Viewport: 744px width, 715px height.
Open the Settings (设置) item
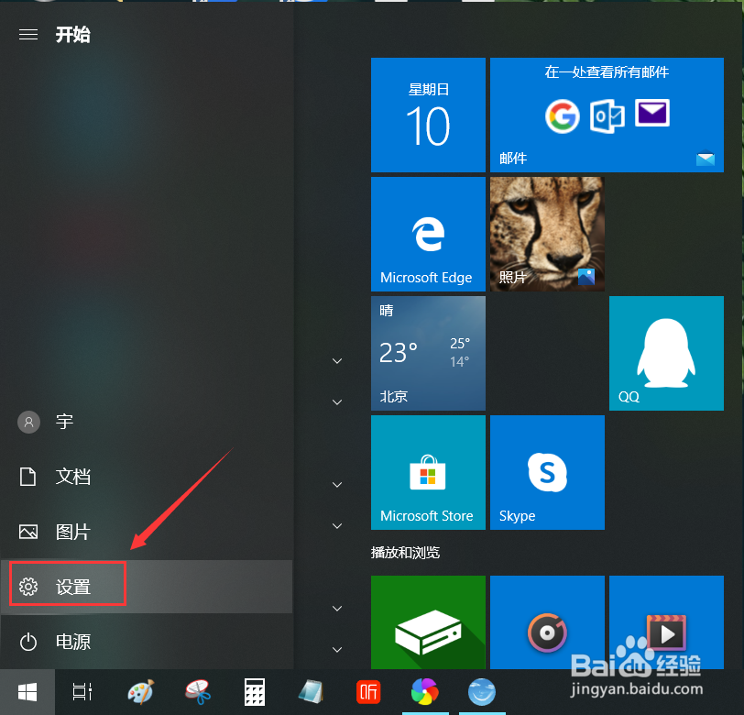(147, 587)
